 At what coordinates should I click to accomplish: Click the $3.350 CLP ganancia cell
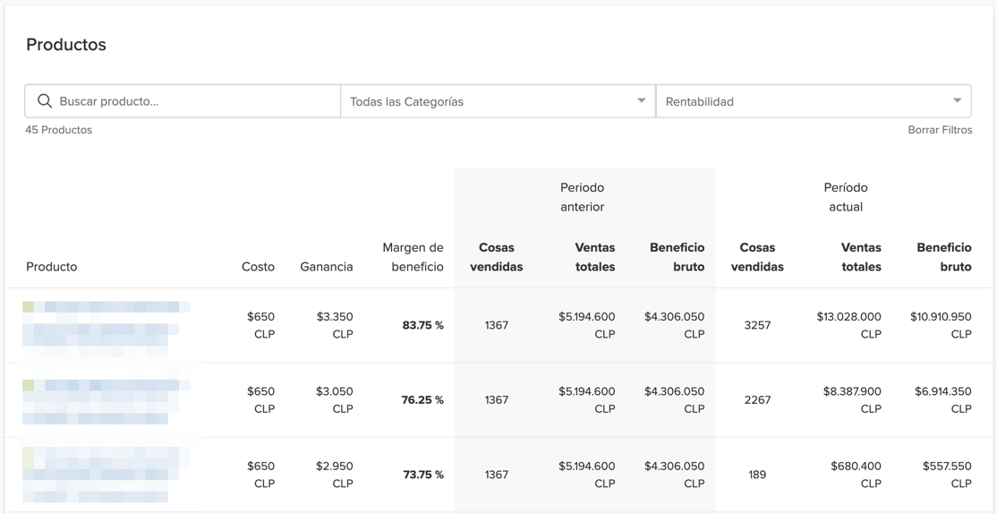(x=335, y=325)
